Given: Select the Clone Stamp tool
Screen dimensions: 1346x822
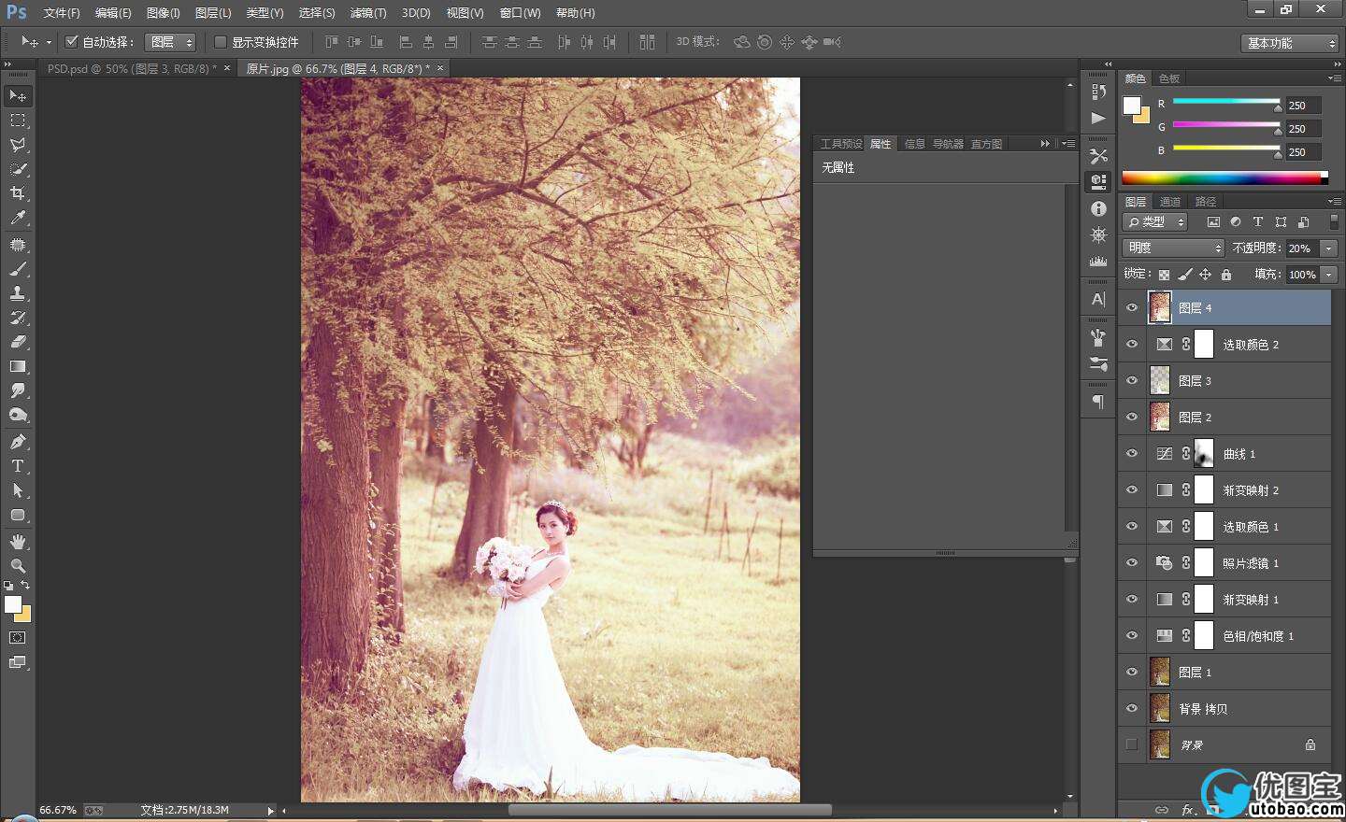Looking at the screenshot, I should 18,293.
